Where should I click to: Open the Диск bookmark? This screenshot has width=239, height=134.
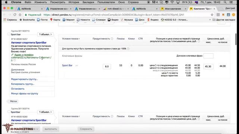140,20
